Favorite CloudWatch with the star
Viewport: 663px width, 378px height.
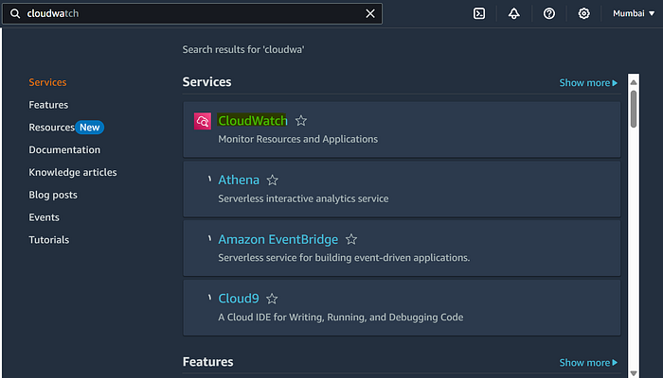(301, 121)
